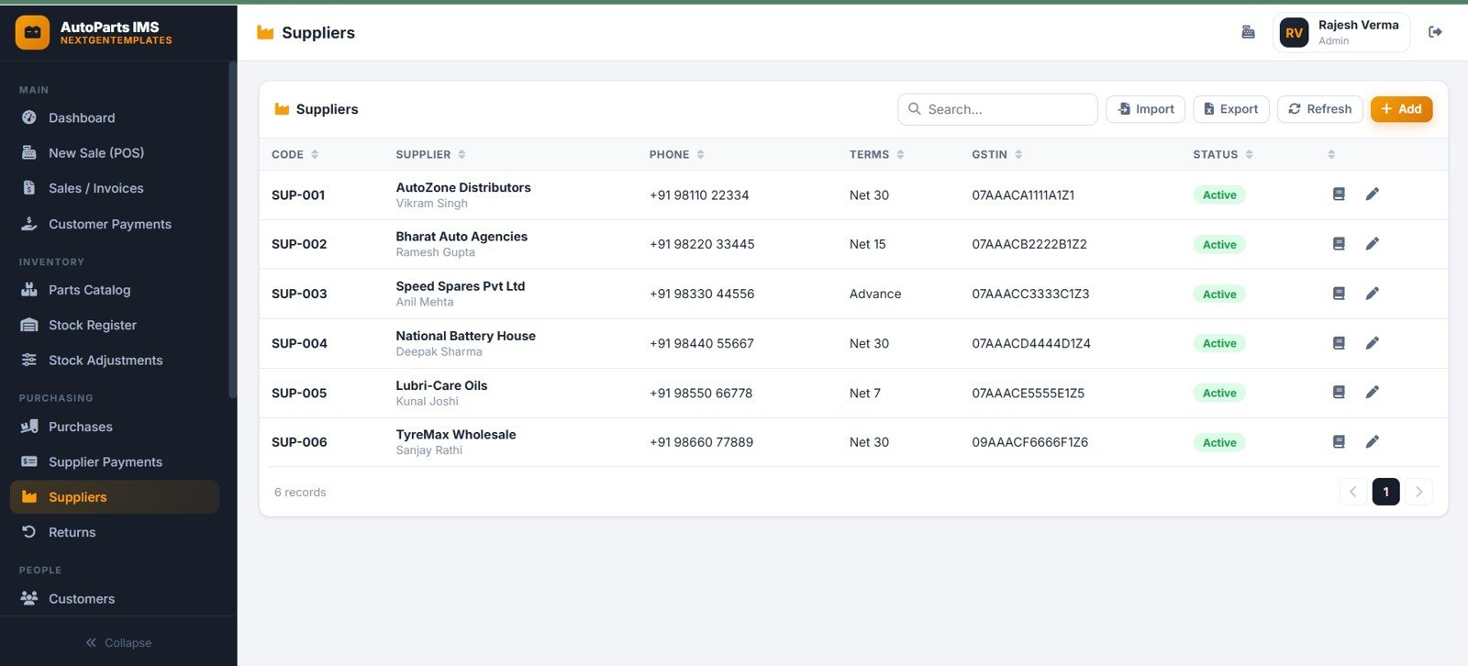Image resolution: width=1468 pixels, height=666 pixels.
Task: Go to previous page of results
Action: (x=1352, y=492)
